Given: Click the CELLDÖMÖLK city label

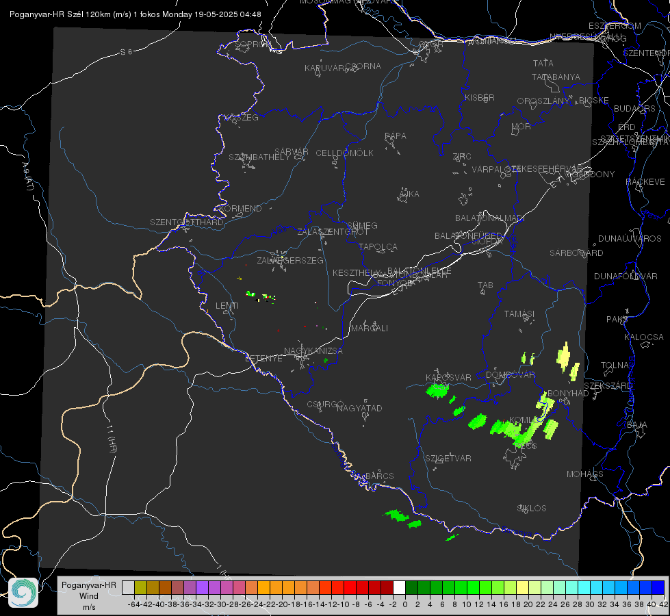Looking at the screenshot, I should pos(344,153).
